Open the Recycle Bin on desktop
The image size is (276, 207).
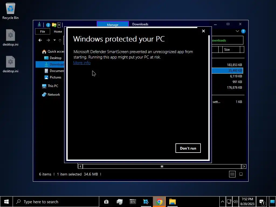tap(11, 11)
